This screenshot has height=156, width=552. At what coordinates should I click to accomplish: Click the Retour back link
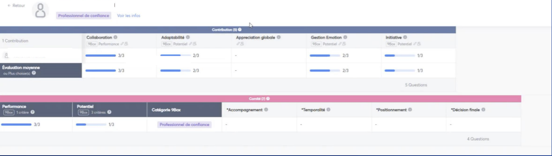point(16,6)
